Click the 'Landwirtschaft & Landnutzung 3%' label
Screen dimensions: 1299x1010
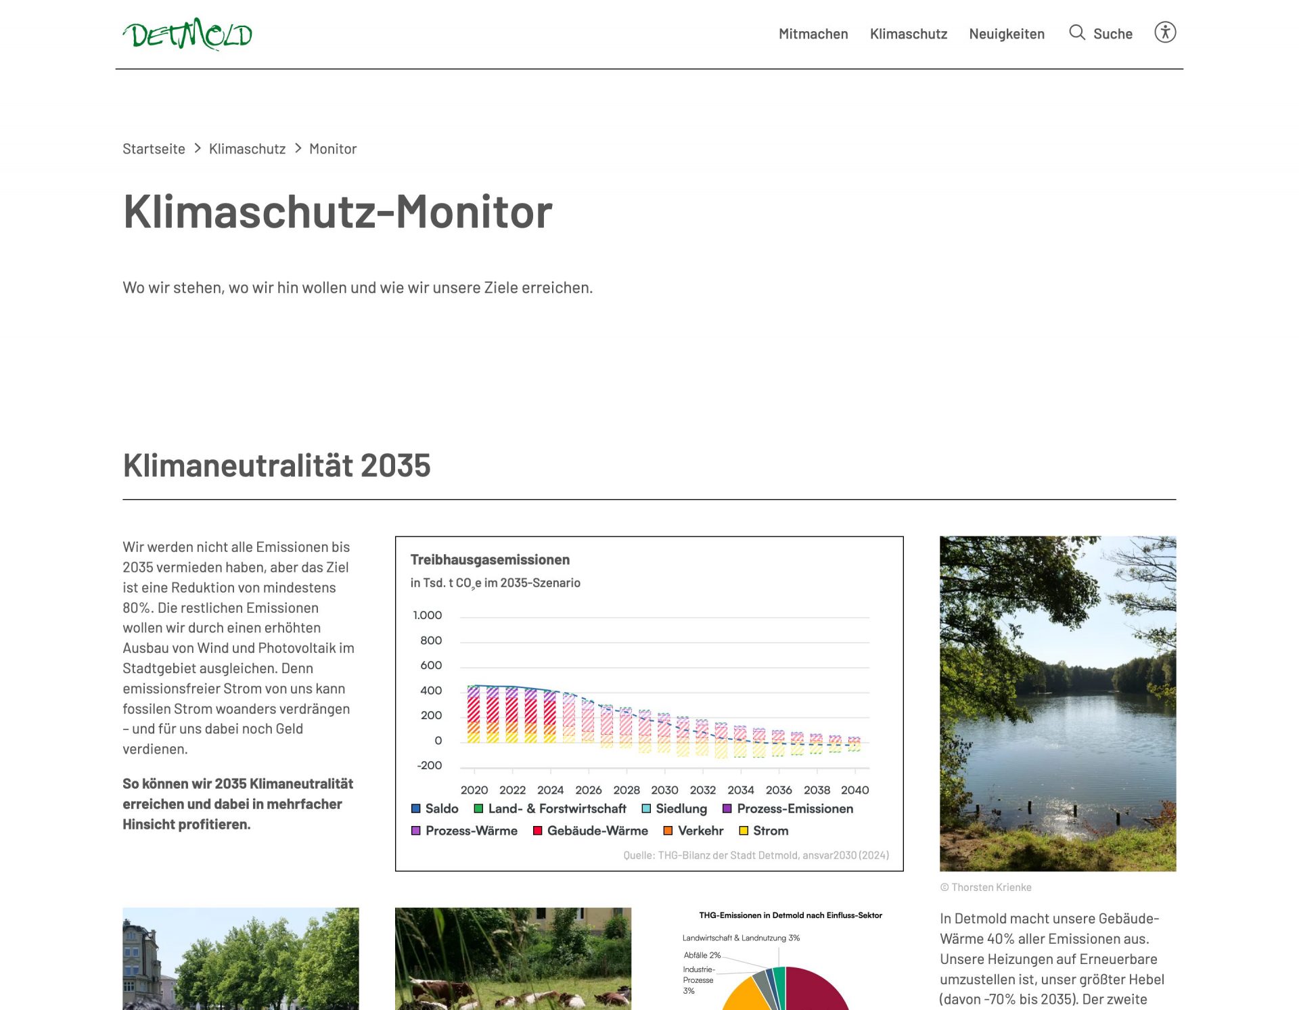[x=741, y=938]
